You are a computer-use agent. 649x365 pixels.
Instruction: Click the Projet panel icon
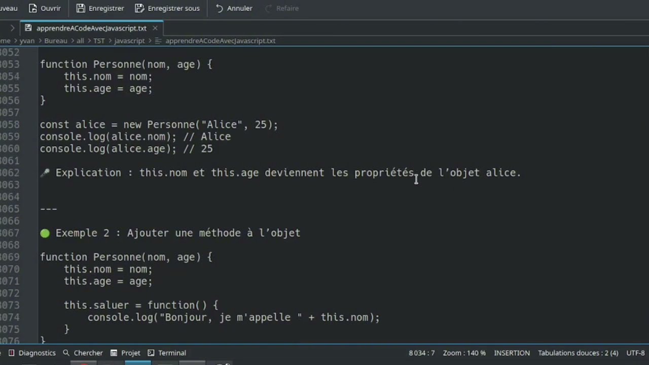tap(114, 353)
